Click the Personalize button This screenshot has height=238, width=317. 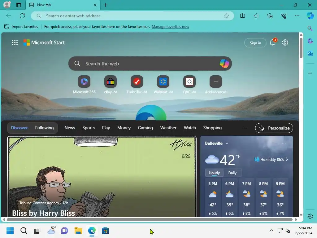(x=274, y=128)
